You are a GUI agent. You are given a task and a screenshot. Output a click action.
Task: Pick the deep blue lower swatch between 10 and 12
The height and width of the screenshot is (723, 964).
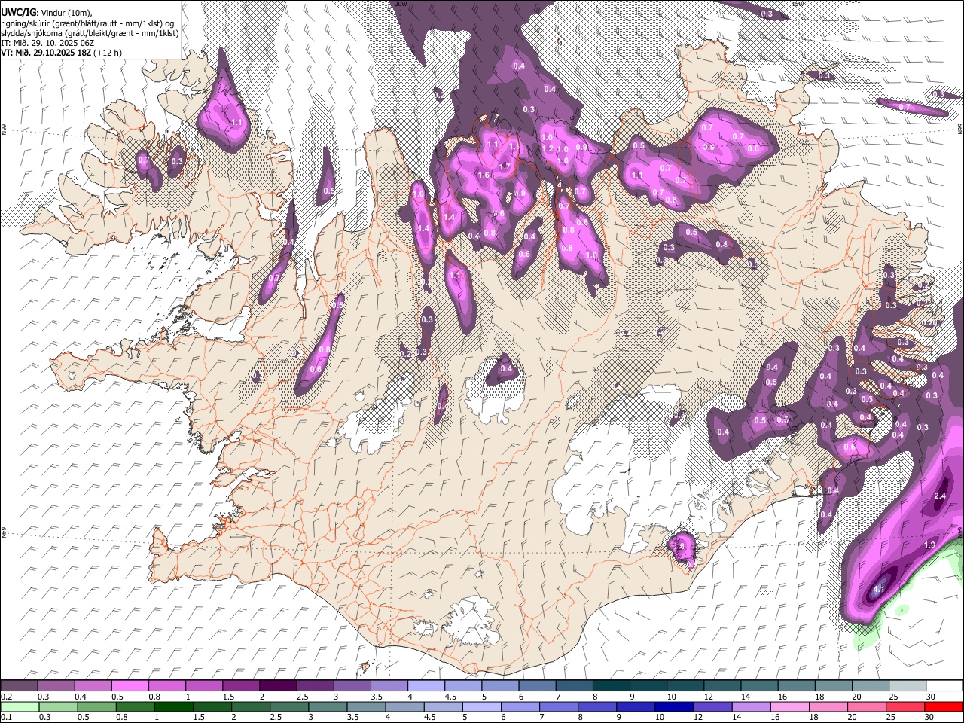pos(673,706)
